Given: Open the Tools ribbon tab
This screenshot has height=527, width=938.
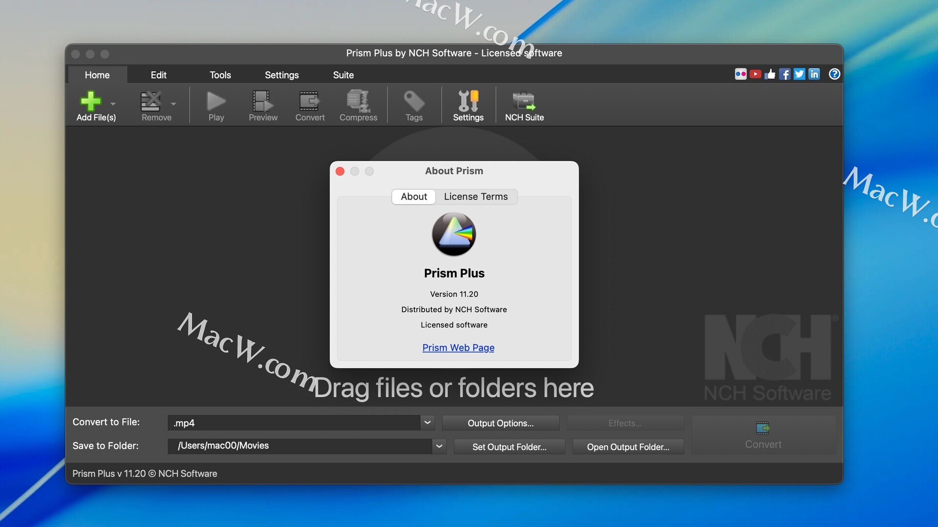Looking at the screenshot, I should (x=220, y=75).
